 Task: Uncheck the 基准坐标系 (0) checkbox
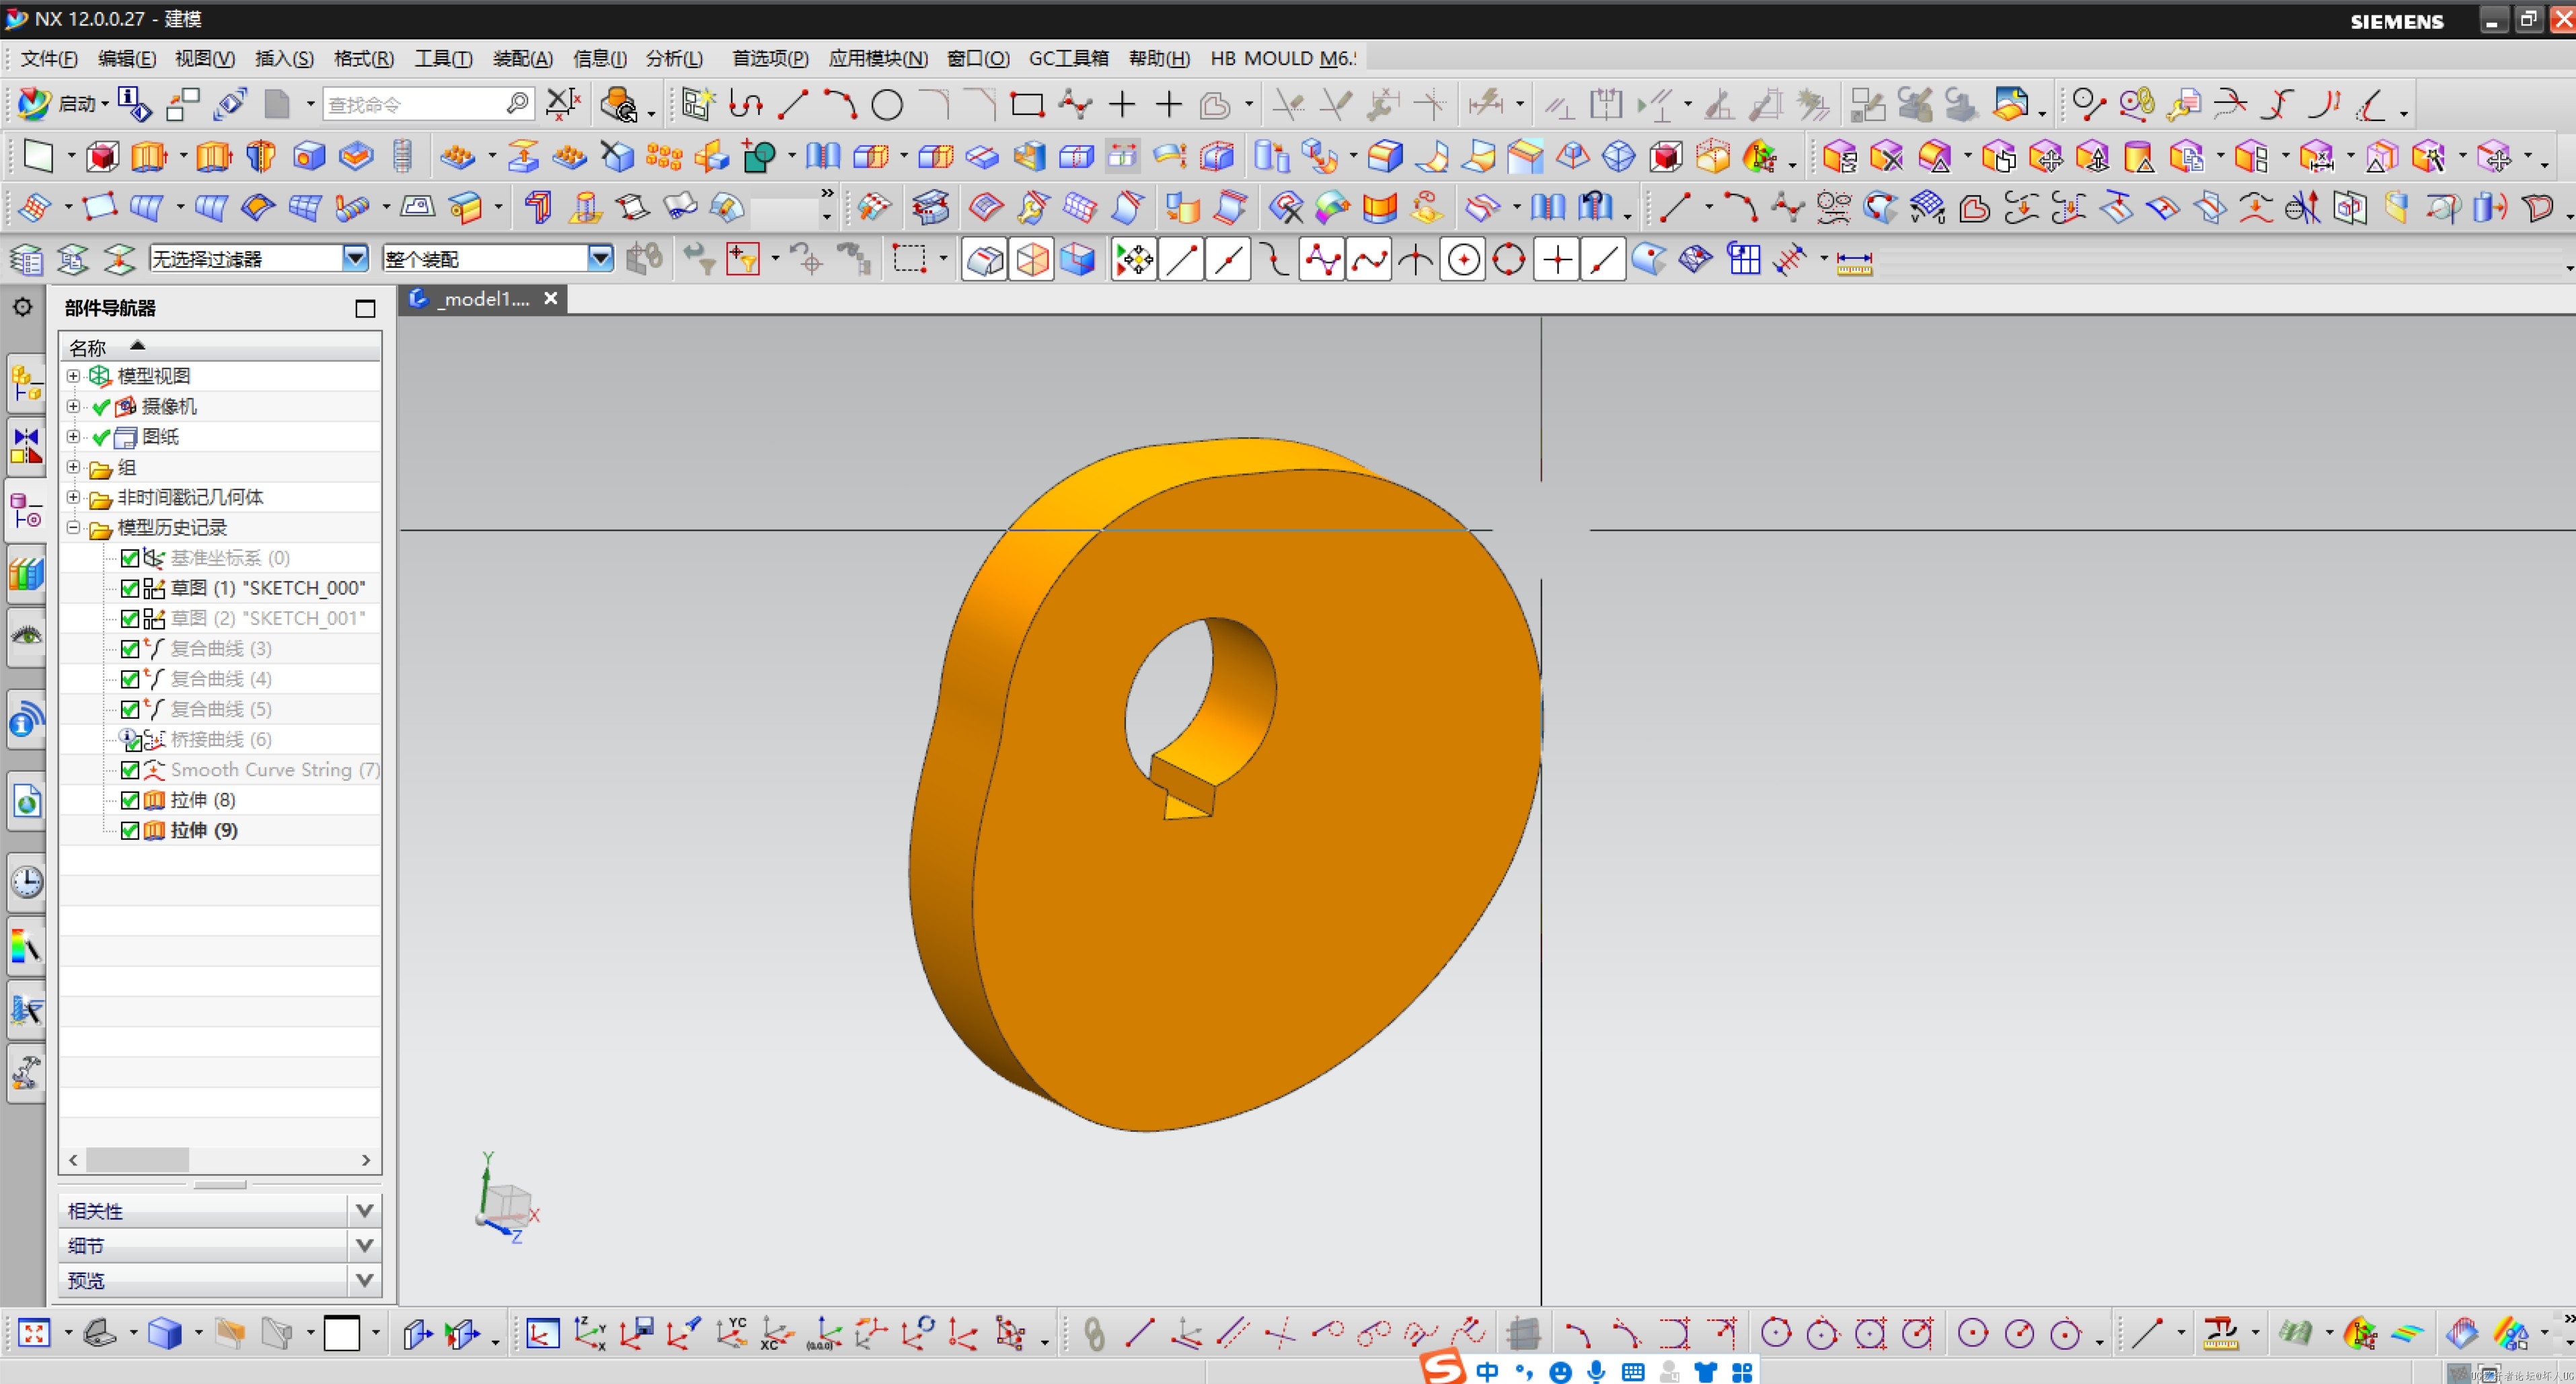click(130, 558)
